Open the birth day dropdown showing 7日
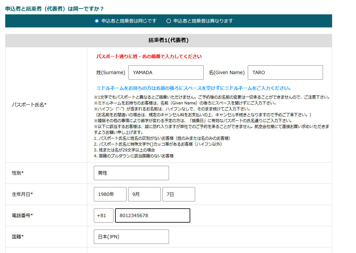 tap(178, 194)
